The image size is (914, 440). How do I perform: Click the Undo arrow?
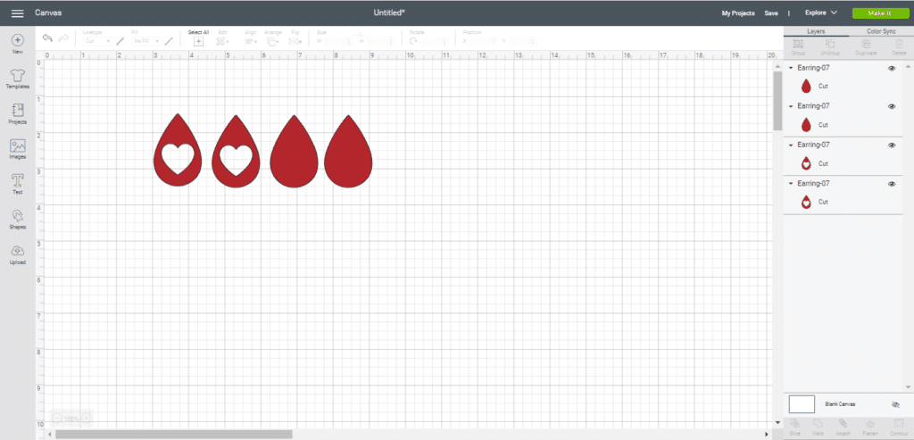click(x=47, y=38)
